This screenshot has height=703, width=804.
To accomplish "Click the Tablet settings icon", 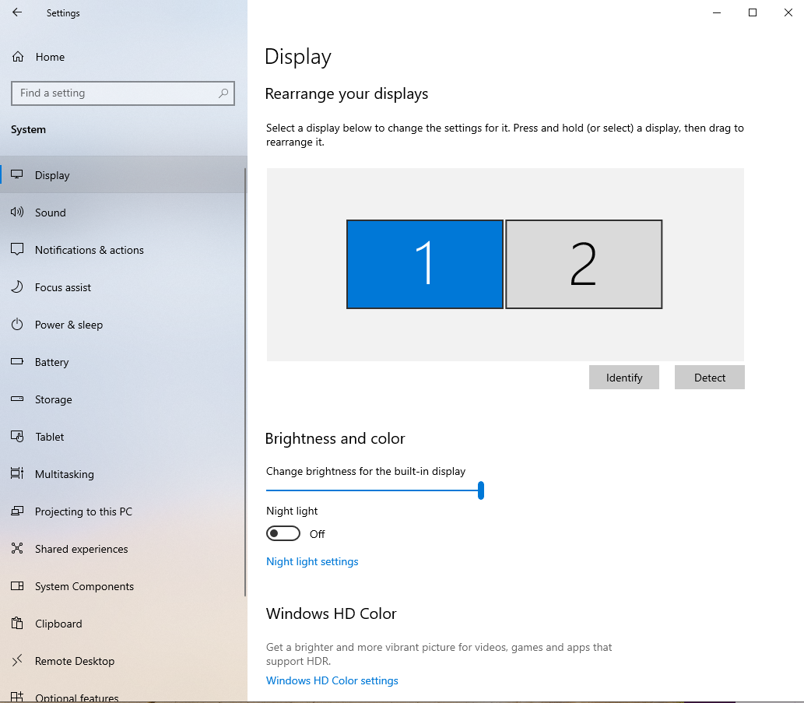I will coord(17,436).
